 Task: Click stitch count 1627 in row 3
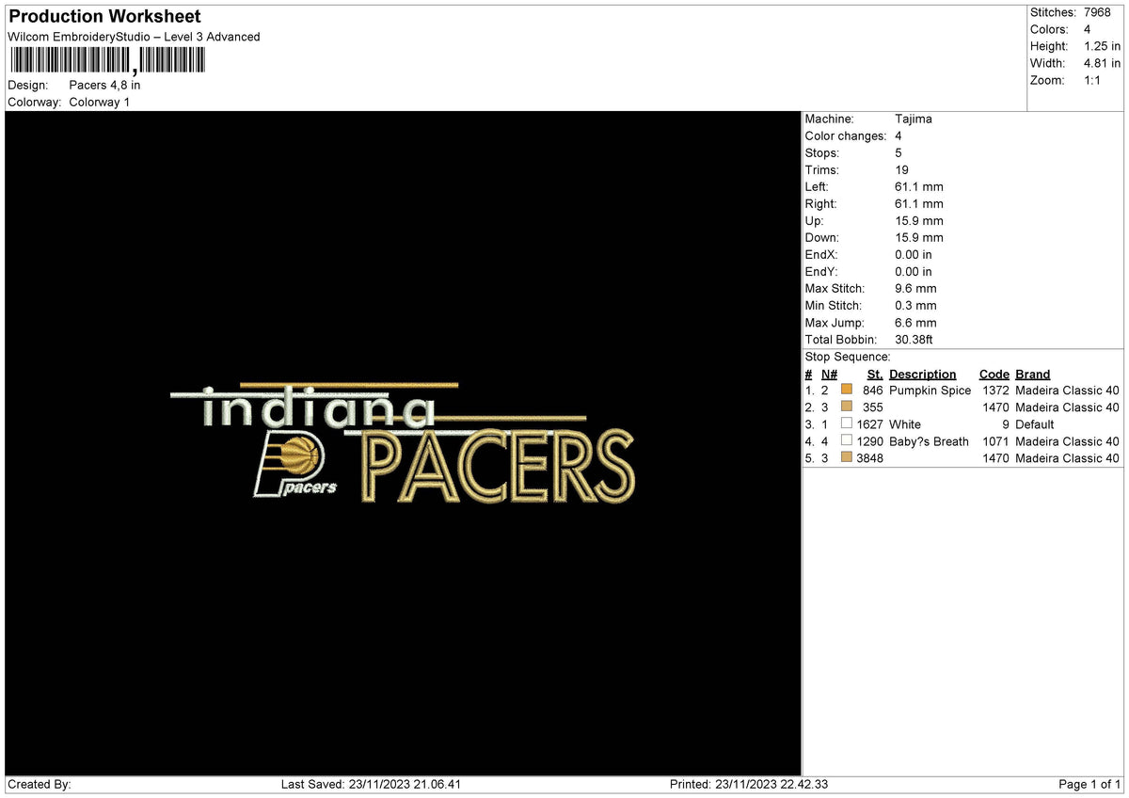869,424
